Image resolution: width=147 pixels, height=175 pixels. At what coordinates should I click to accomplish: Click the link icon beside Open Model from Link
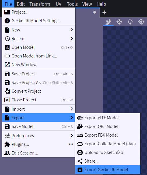tap(7, 56)
